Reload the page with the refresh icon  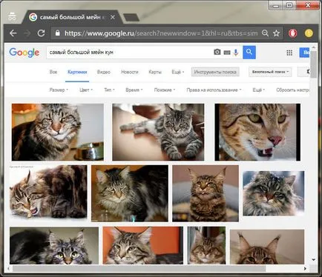(x=41, y=33)
